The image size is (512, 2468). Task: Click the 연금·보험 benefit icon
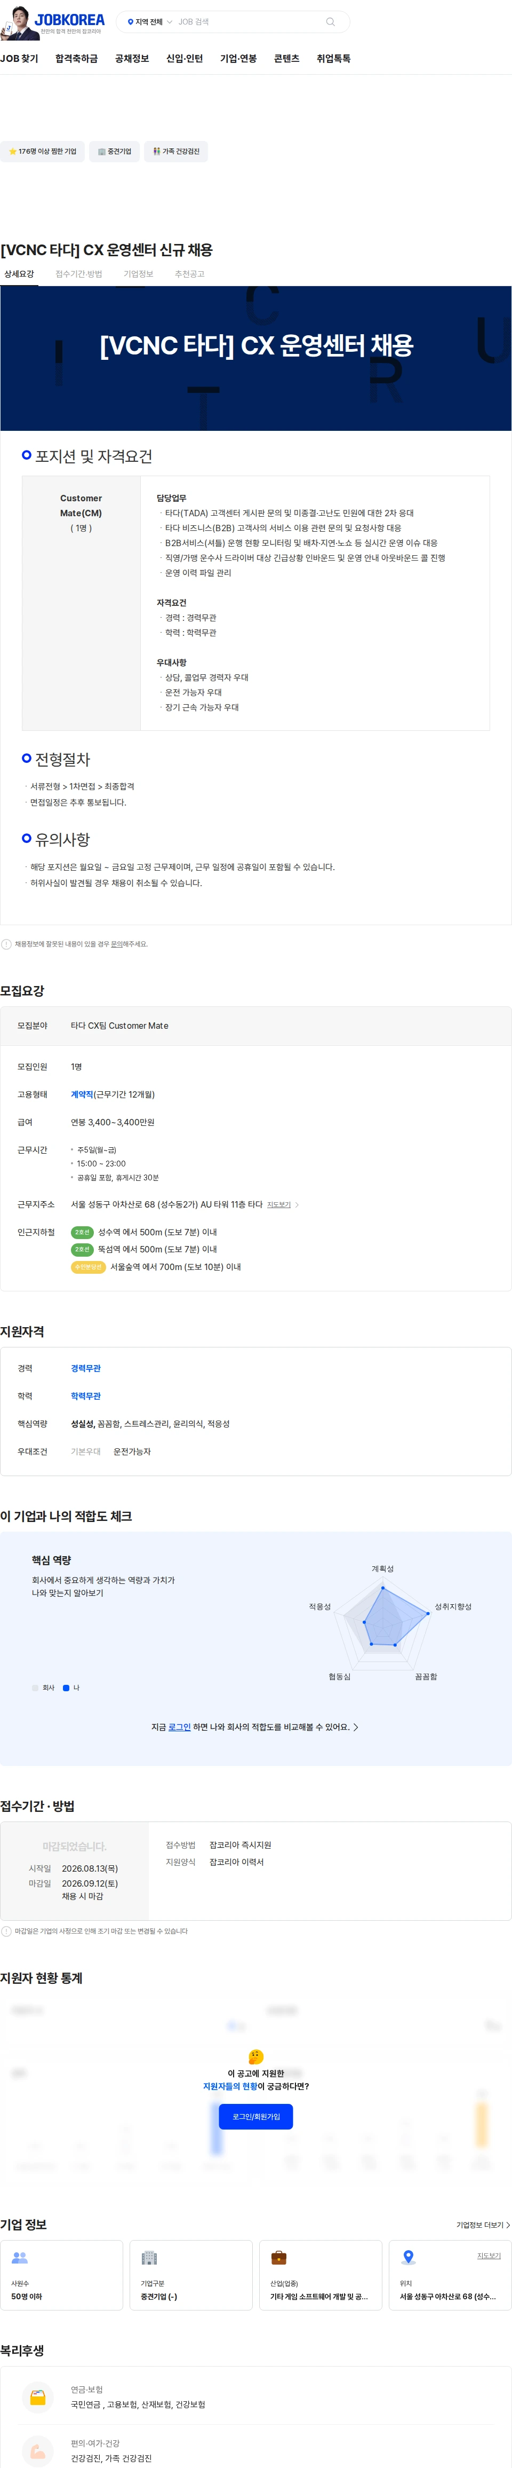tap(37, 2397)
